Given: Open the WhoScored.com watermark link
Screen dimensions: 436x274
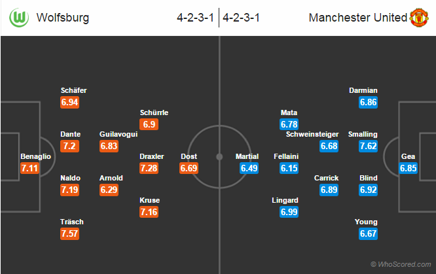Looking at the screenshot, I should tap(401, 264).
